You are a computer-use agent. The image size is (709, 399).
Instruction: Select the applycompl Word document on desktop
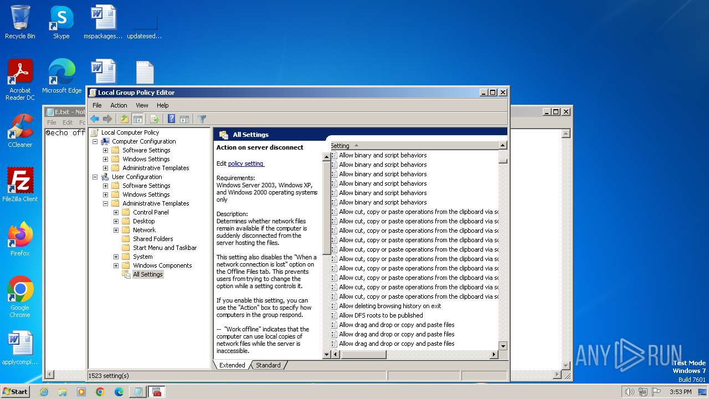(x=20, y=348)
